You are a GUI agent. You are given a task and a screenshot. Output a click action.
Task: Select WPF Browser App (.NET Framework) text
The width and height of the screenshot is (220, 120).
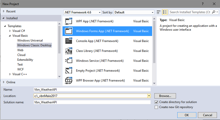[x=100, y=80]
